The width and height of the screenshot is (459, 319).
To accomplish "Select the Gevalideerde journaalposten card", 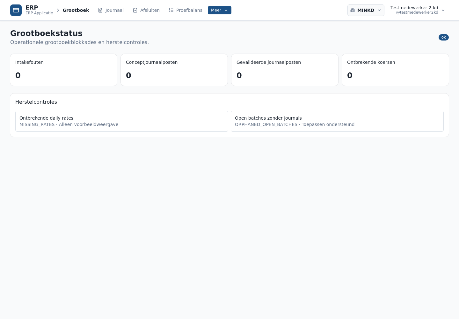I will coord(285,70).
